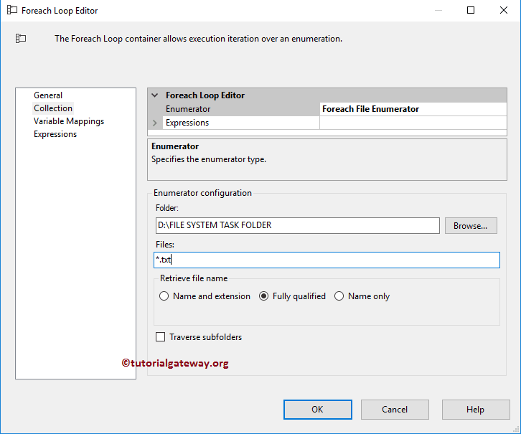Select Fully qualified option
Viewport: 521px width, 434px height.
(x=264, y=296)
